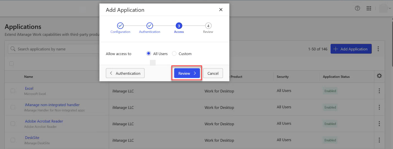Go to the Configuration wizard step
The height and width of the screenshot is (149, 393).
pos(120,26)
